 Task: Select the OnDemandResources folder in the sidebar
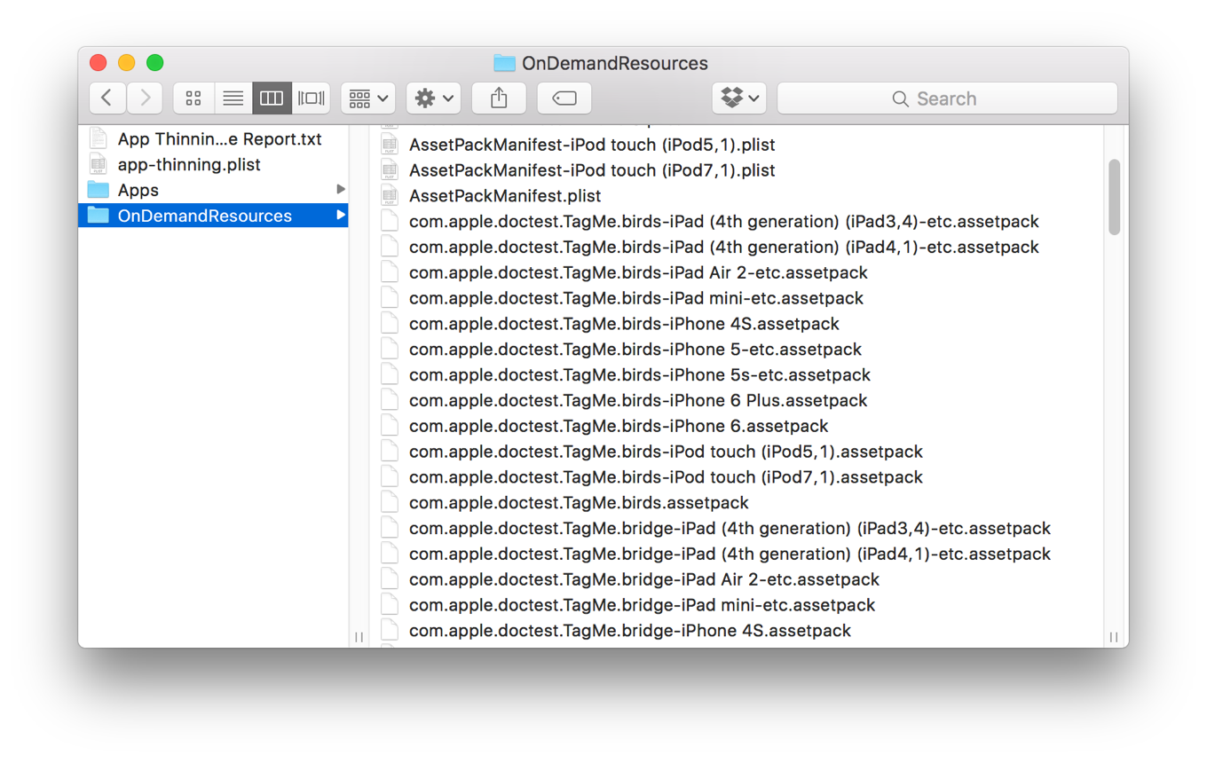204,215
